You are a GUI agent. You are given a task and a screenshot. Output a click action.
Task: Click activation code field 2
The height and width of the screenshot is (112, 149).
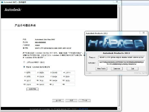click(x=44, y=73)
